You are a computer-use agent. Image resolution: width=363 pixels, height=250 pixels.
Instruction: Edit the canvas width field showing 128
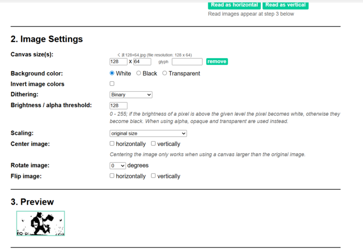coord(118,62)
